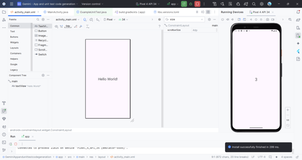Search the Palette with magnifier
Viewport: 302px width, 160px height.
pos(38,19)
